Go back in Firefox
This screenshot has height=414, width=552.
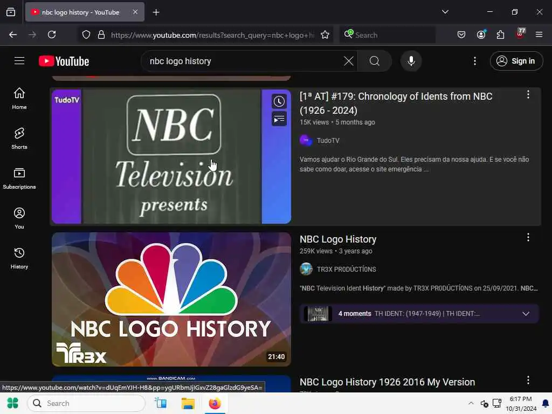(13, 34)
